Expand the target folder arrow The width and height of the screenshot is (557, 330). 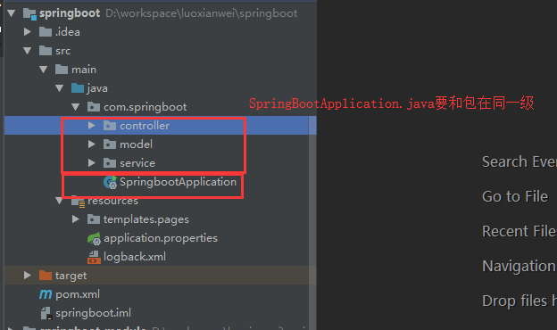[28, 276]
